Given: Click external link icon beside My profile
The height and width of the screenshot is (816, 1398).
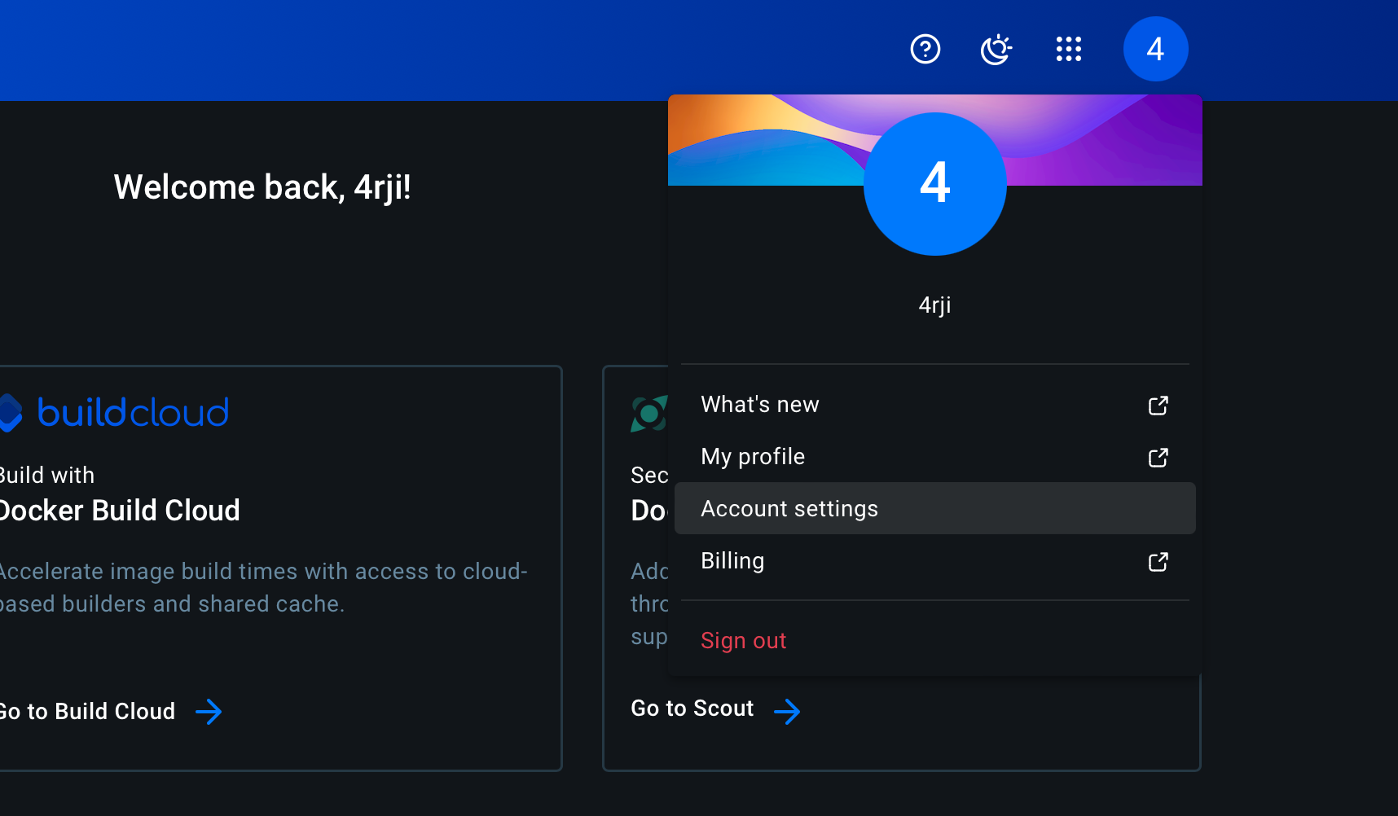Looking at the screenshot, I should pos(1158,458).
